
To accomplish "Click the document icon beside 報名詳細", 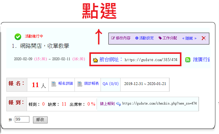I will point(54,84).
